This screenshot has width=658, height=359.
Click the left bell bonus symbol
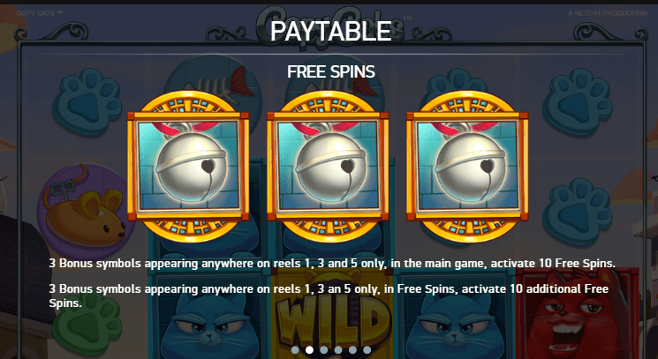(x=188, y=167)
